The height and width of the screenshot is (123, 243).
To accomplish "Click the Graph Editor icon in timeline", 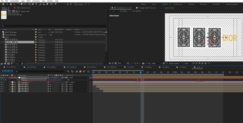I will click(x=89, y=72).
